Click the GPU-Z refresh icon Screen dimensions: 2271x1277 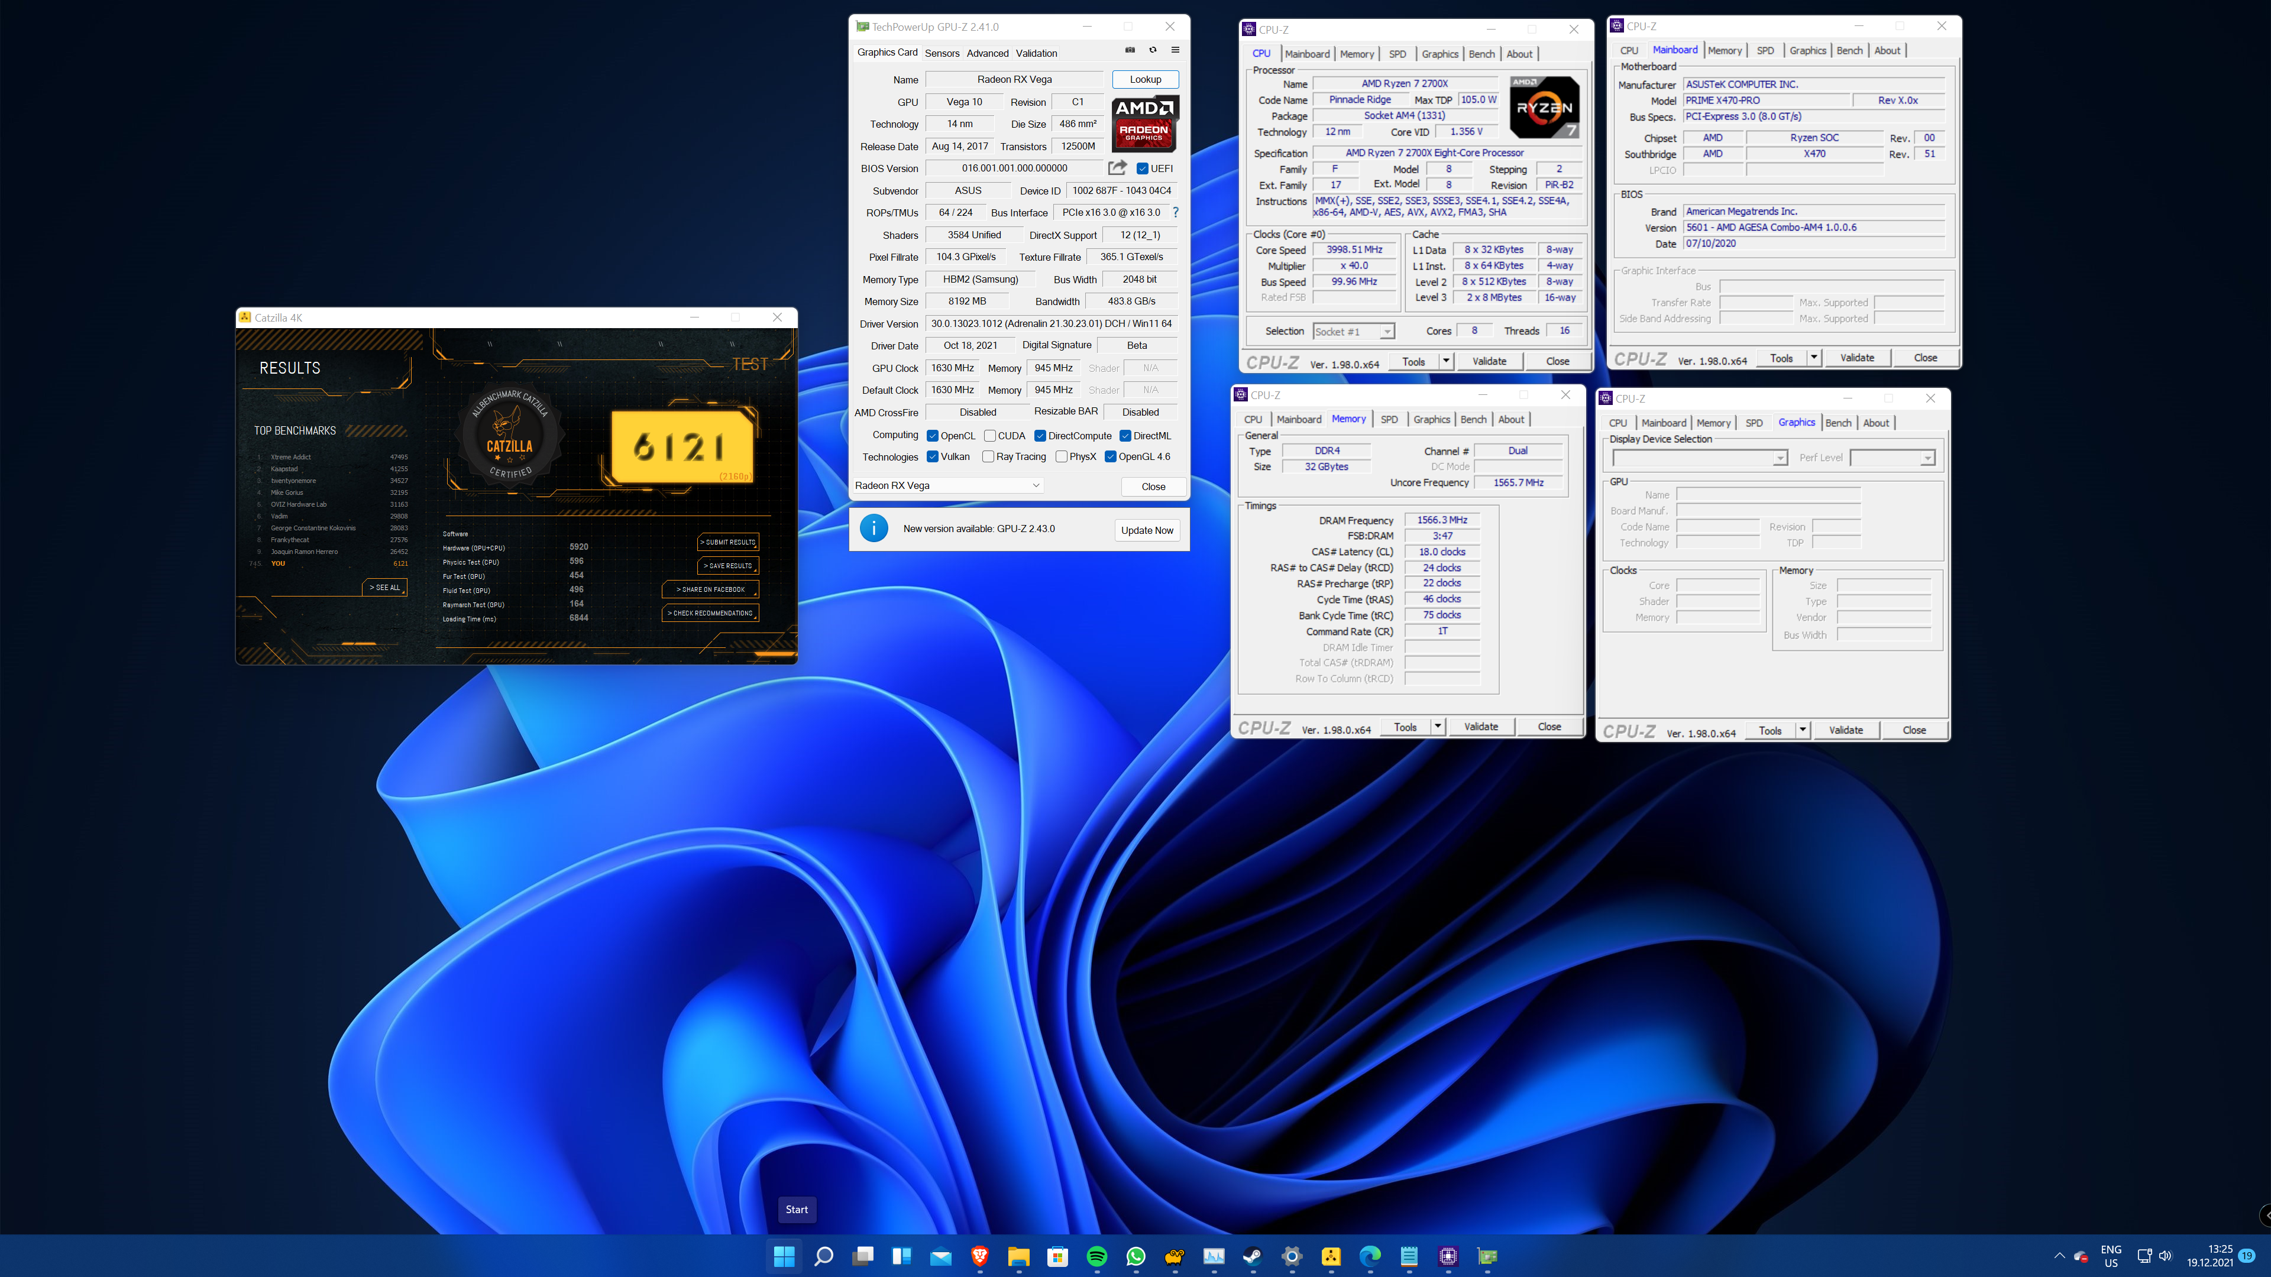[x=1152, y=50]
